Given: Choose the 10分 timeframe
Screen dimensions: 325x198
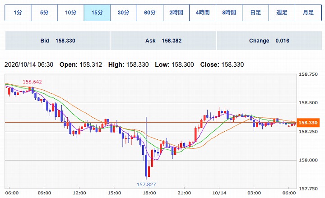Looking at the screenshot, I should click(x=71, y=13).
